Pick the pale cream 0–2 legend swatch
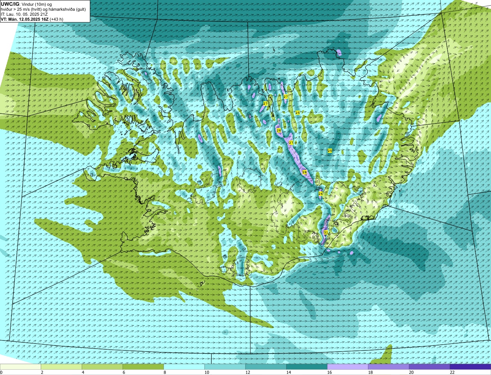491x375 pixels. tap(20, 367)
